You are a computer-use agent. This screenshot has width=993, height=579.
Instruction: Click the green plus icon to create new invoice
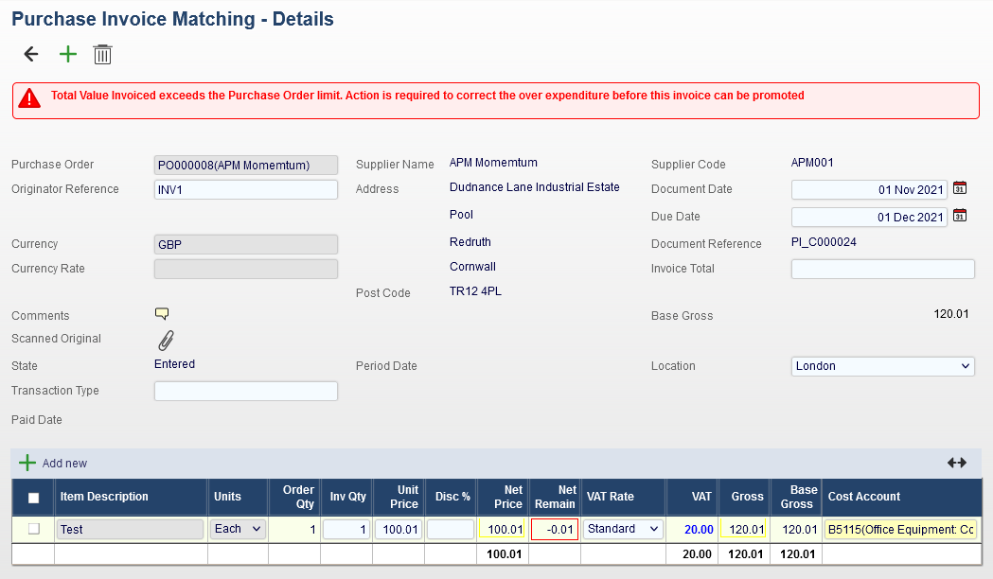coord(67,54)
